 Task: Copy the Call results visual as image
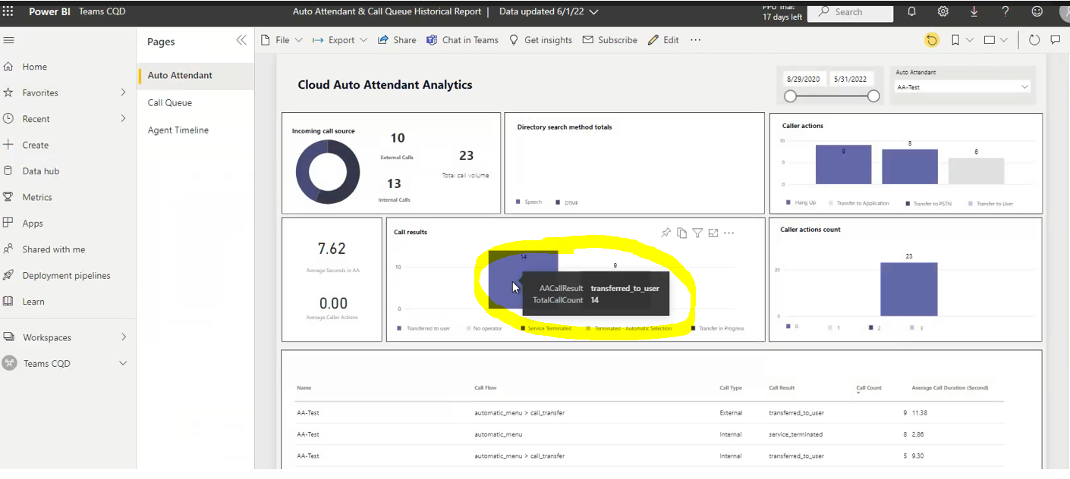point(681,233)
